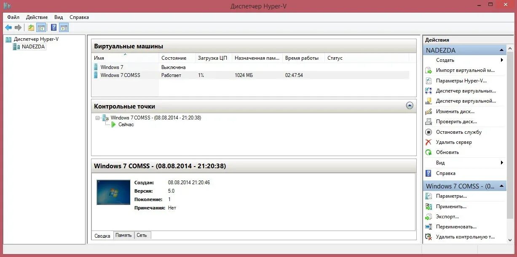Select NADEZDA server in the tree
Image resolution: width=517 pixels, height=257 pixels.
[x=33, y=47]
